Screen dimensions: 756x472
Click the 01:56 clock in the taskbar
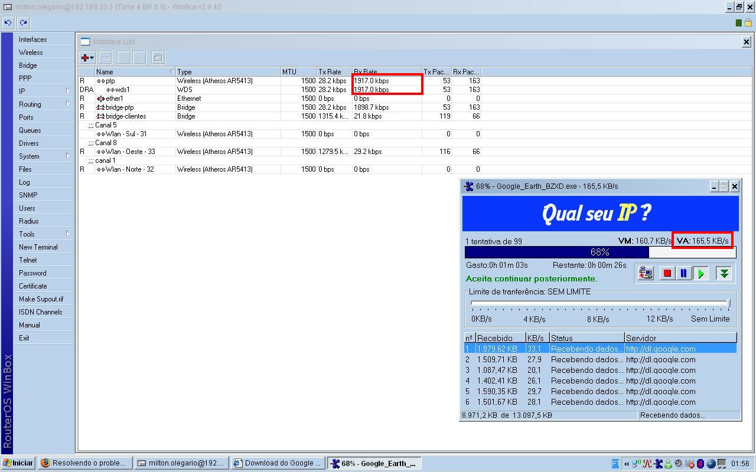pos(739,464)
